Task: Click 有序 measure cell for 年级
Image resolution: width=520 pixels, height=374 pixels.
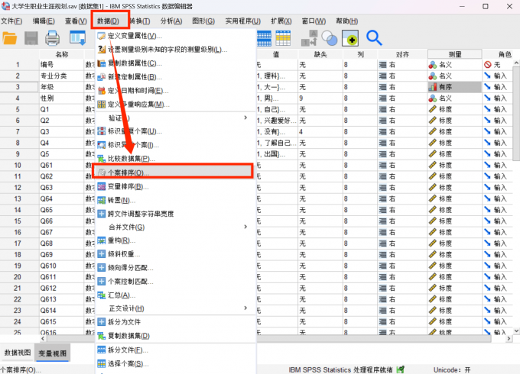Action: (455, 87)
